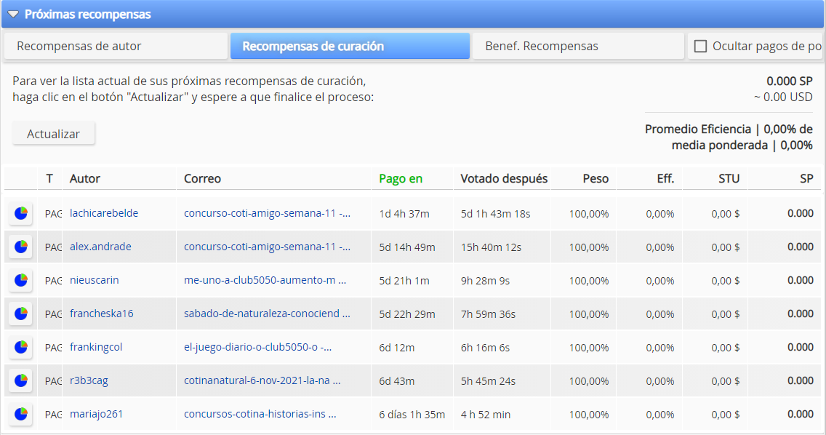Open frankingcol author link
The image size is (826, 435).
[x=96, y=347]
